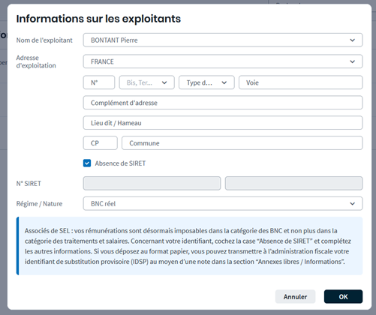Screen dimensions: 376x315
Task: Open the Type d... street type dropdown
Action: pyautogui.click(x=206, y=82)
